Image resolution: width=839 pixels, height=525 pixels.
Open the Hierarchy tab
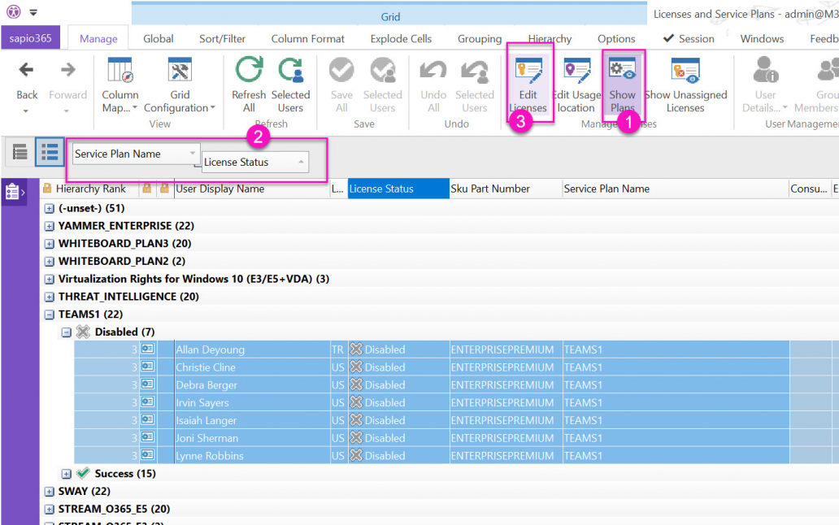coord(550,38)
